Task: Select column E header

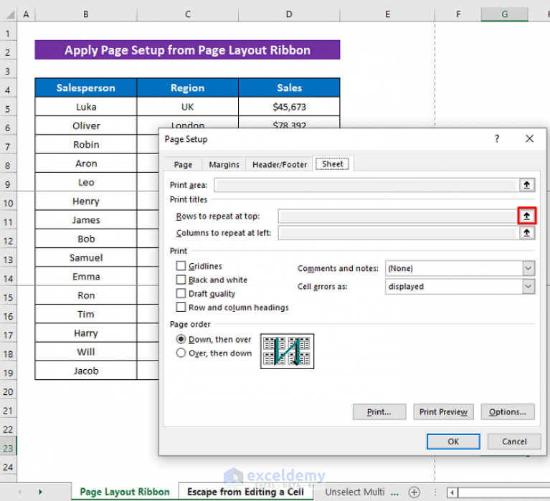Action: [387, 14]
